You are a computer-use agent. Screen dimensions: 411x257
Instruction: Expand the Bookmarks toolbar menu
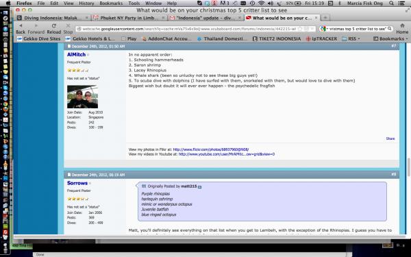pos(390,38)
